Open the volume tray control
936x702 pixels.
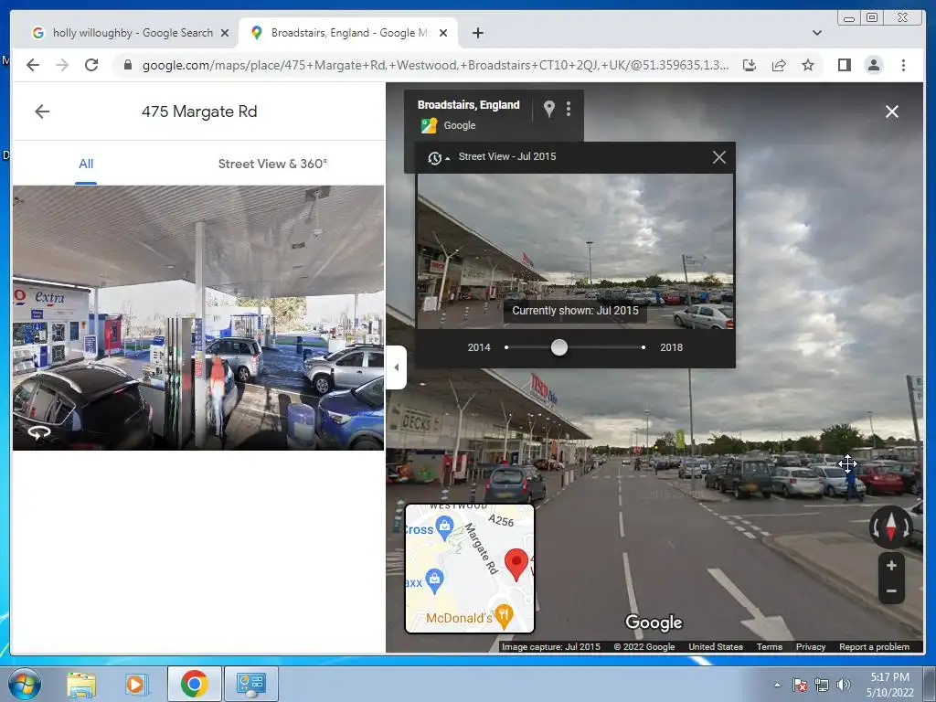click(x=843, y=685)
